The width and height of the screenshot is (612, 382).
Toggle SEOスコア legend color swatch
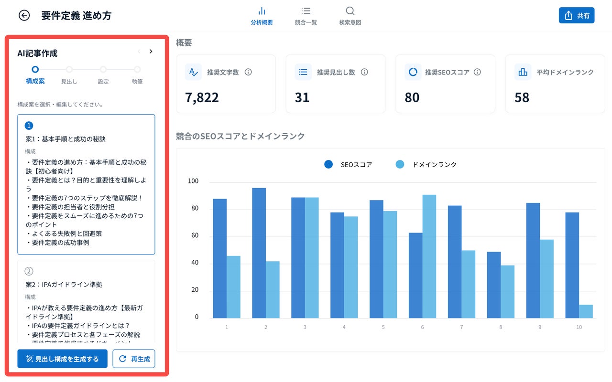[x=328, y=164]
